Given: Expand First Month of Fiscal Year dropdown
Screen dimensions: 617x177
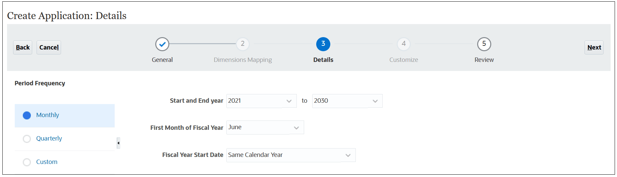Looking at the screenshot, I should point(265,127).
